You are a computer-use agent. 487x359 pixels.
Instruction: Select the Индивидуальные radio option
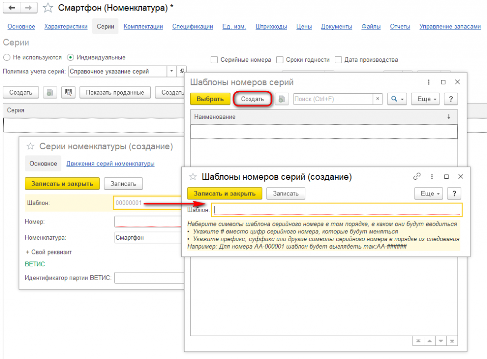pyautogui.click(x=70, y=58)
